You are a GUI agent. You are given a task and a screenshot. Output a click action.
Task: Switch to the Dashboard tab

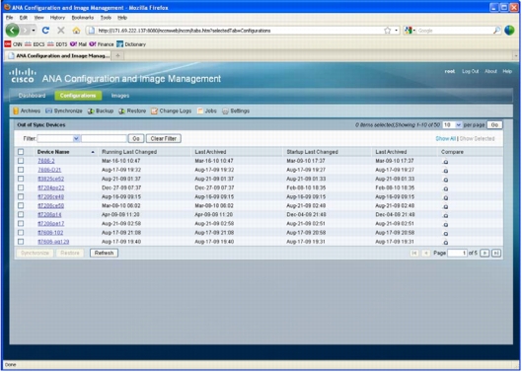point(32,96)
